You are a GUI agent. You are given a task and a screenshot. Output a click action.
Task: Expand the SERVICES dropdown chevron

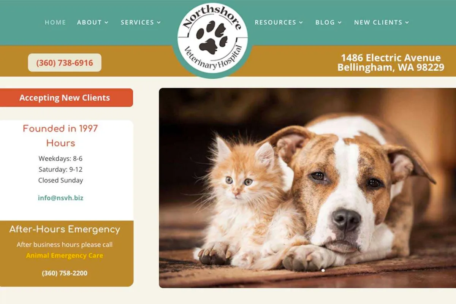[x=159, y=23]
